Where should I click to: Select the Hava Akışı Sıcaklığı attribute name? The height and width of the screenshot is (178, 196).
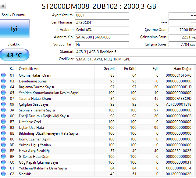[x=34, y=151]
